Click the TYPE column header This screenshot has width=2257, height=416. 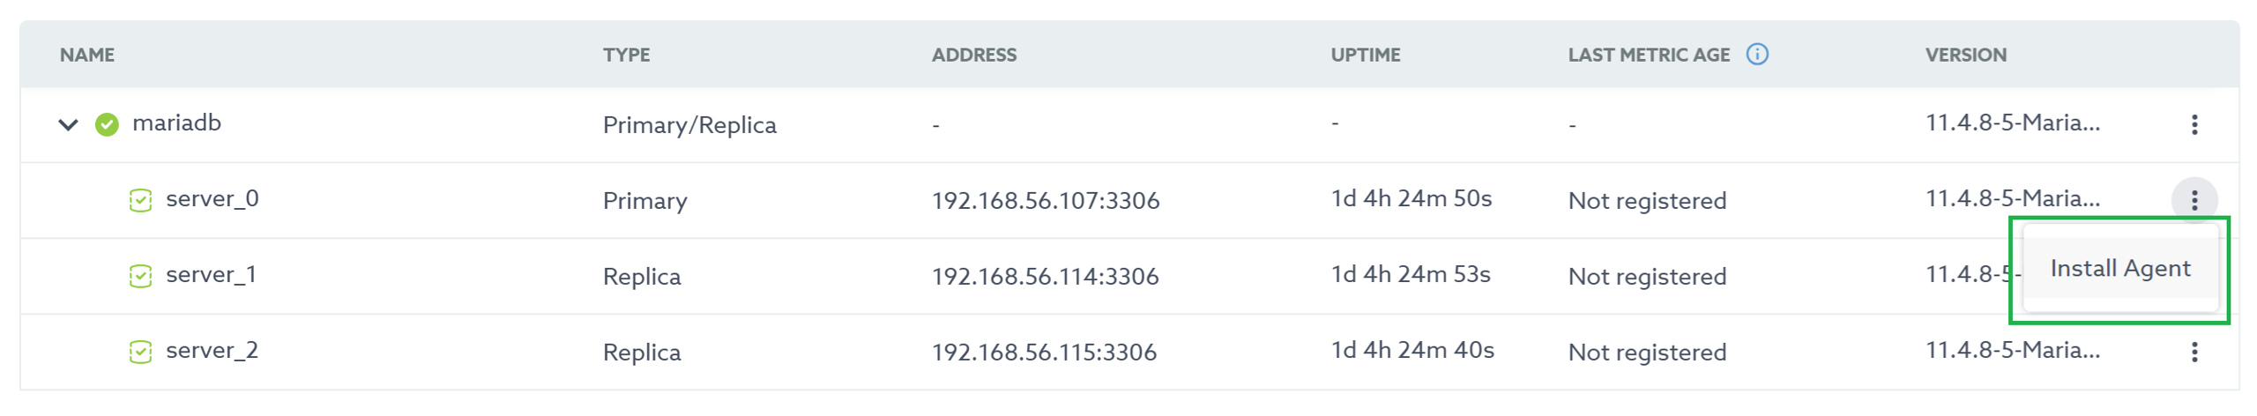coord(626,55)
